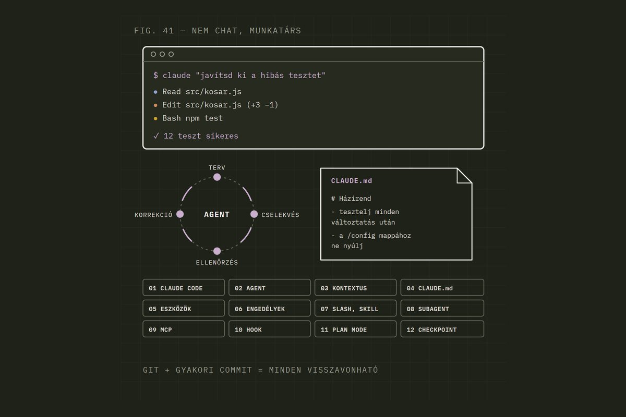Click the folded corner of the CLAUDE.md note
The height and width of the screenshot is (417, 626).
464,176
